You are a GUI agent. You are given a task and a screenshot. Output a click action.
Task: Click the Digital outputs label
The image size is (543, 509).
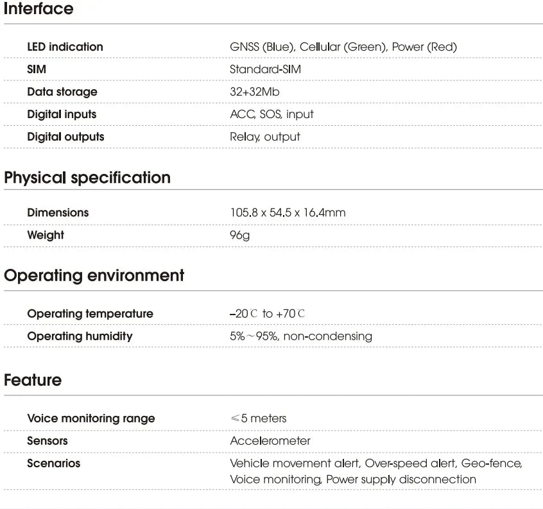point(65,137)
